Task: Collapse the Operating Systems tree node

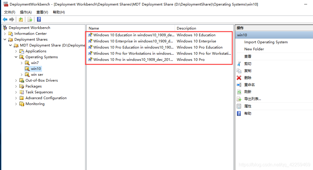Action: [16, 57]
